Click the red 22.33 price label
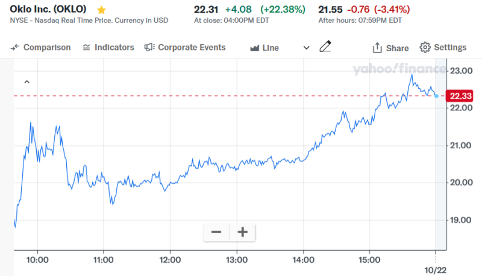The width and height of the screenshot is (482, 276). [x=459, y=96]
